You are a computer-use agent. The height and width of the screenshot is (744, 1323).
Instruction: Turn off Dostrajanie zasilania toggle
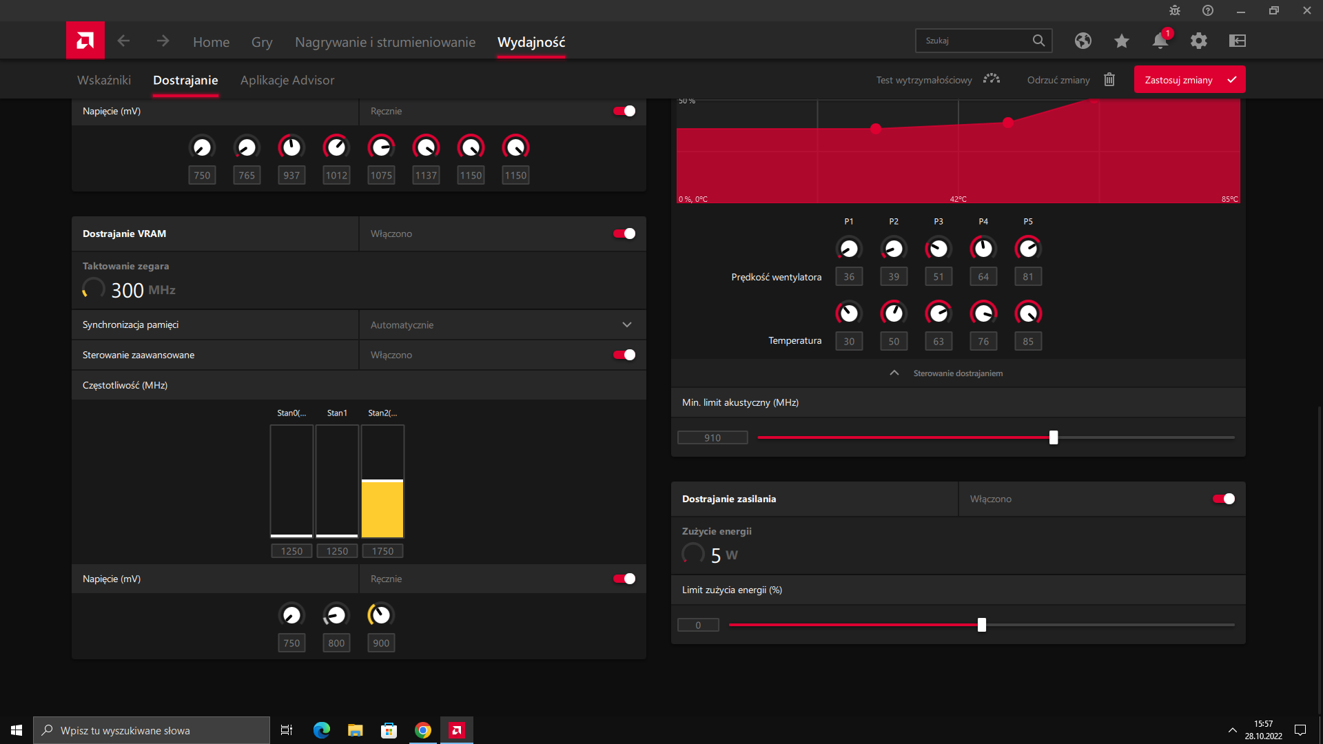(x=1224, y=499)
